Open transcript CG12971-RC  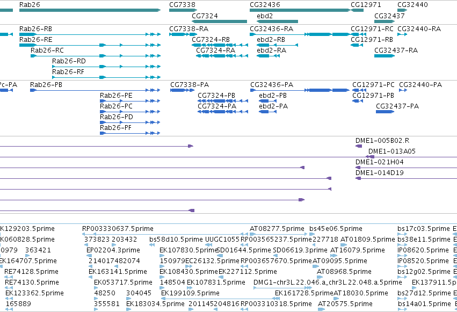(x=372, y=29)
